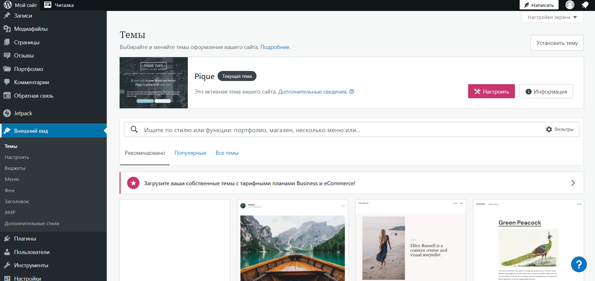Switch to the Рекомендовано tab

pos(145,153)
